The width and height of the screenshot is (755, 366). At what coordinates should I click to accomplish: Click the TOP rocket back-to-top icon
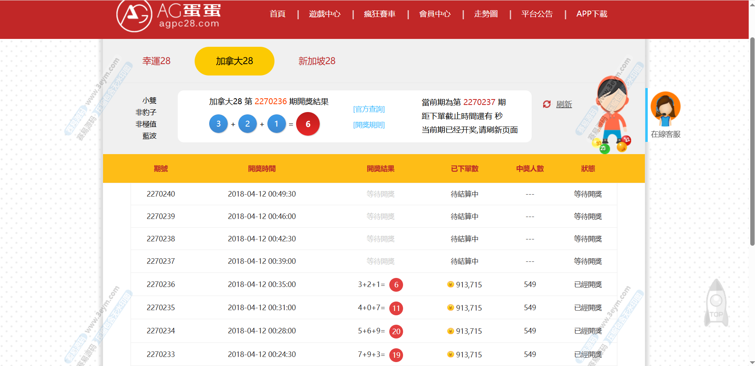716,303
